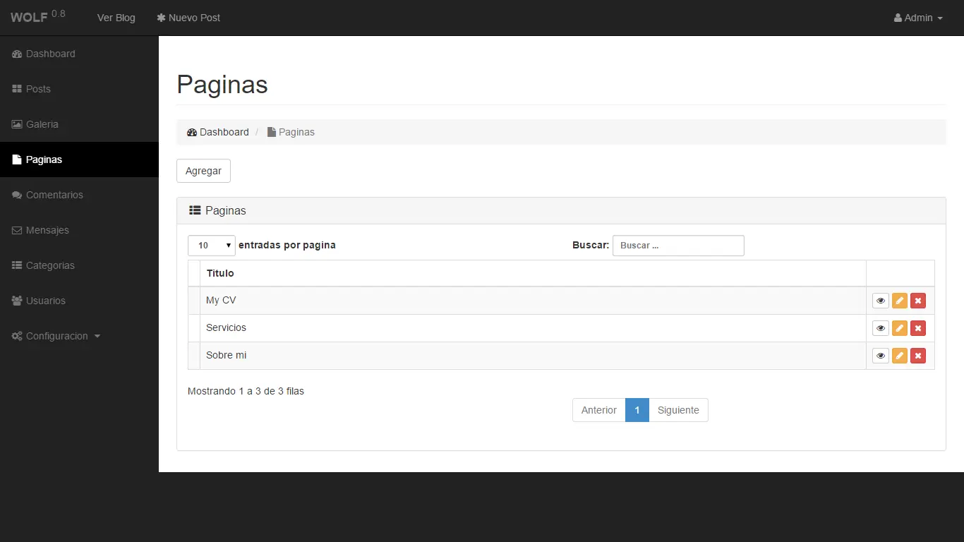Select page 1 in pagination
This screenshot has width=964, height=542.
pos(637,410)
